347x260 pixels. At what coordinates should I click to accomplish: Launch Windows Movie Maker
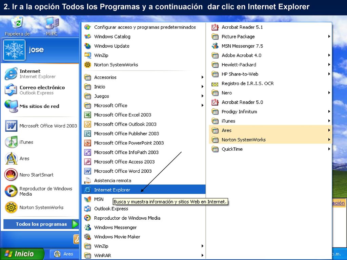click(143, 237)
